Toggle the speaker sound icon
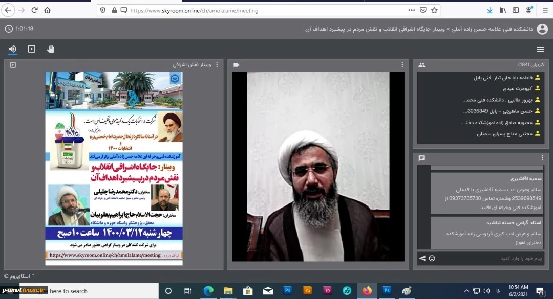The image size is (553, 299). pos(12,49)
